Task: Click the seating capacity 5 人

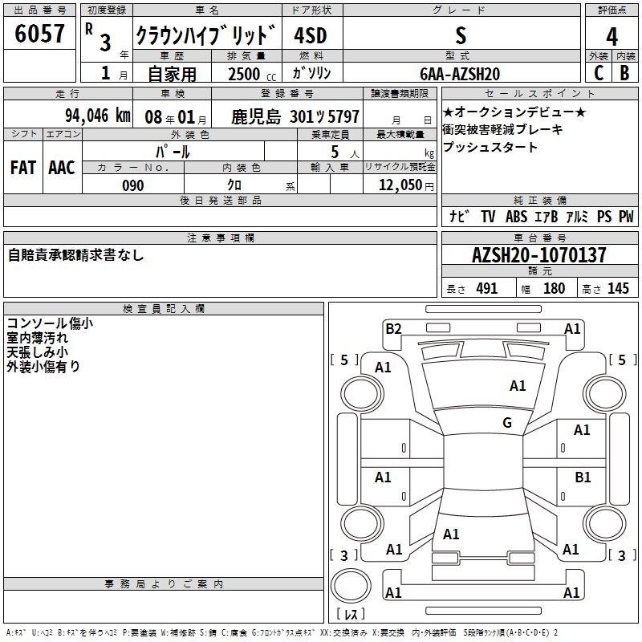Action: point(345,152)
